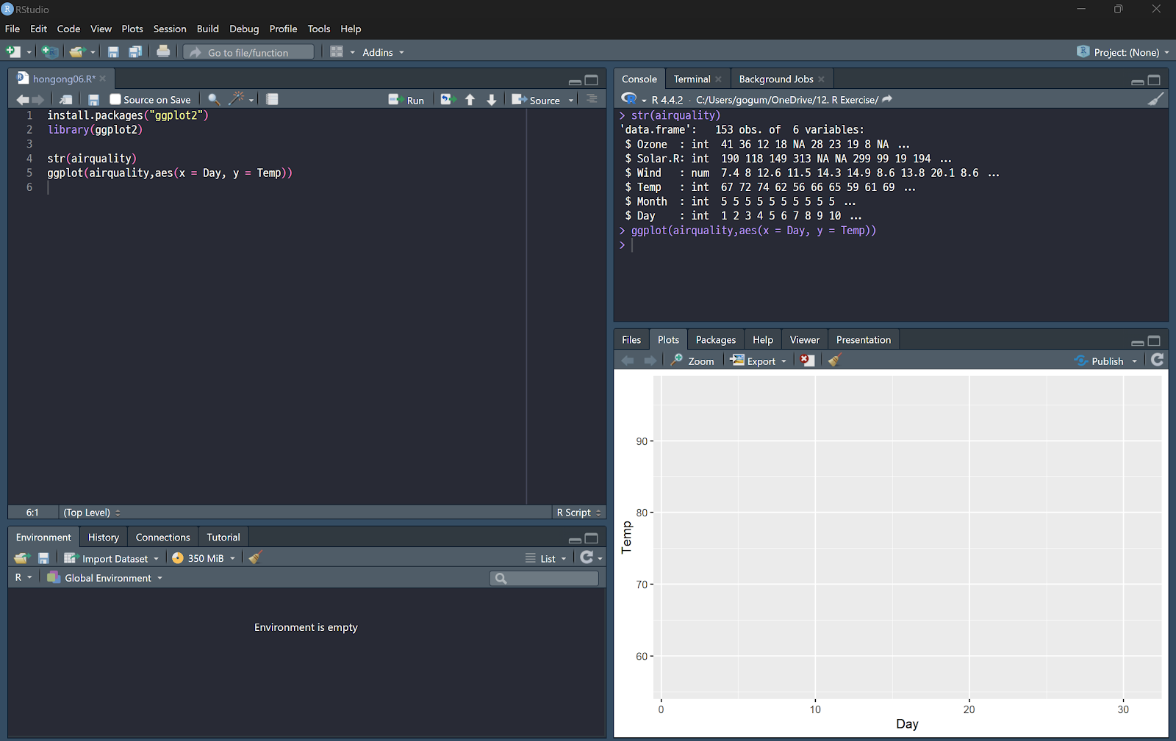Click the Publish button in Plots
Viewport: 1176px width, 741px height.
(x=1099, y=361)
